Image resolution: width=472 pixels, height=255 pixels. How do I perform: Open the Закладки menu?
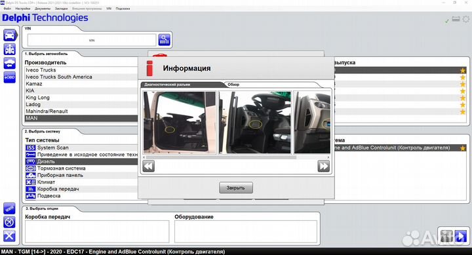tap(61, 9)
